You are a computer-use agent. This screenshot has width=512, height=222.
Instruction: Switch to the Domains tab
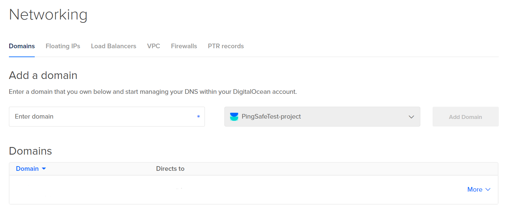[22, 46]
